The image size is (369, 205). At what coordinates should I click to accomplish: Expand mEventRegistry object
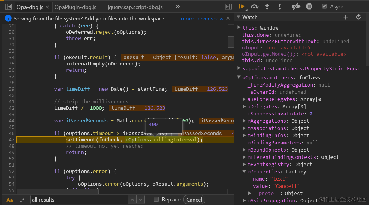244,164
